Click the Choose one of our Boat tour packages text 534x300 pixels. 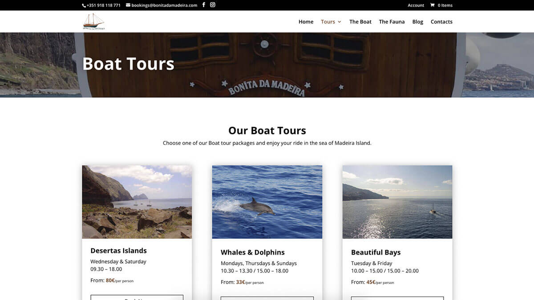(x=267, y=143)
